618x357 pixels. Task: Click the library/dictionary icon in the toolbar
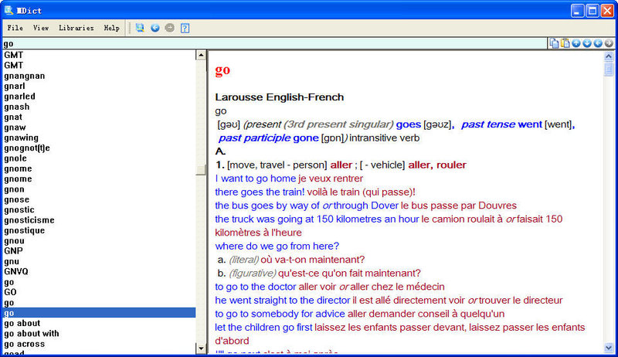point(140,28)
